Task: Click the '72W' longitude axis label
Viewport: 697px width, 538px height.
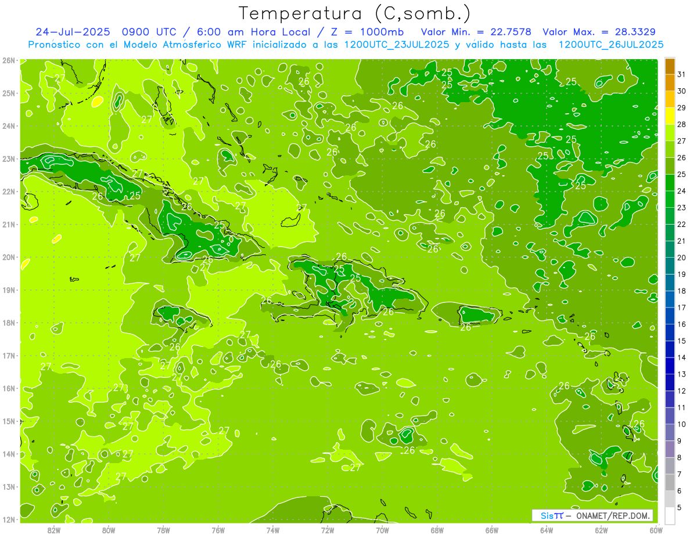Action: (x=328, y=530)
